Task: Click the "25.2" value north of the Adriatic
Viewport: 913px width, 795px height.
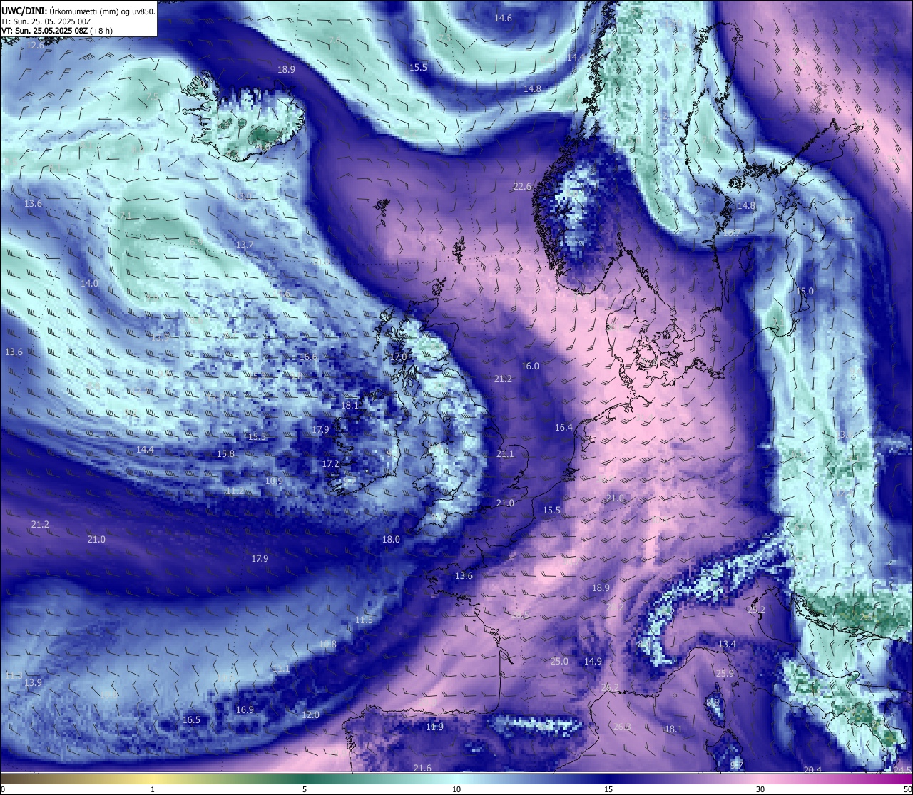Action: click(755, 610)
